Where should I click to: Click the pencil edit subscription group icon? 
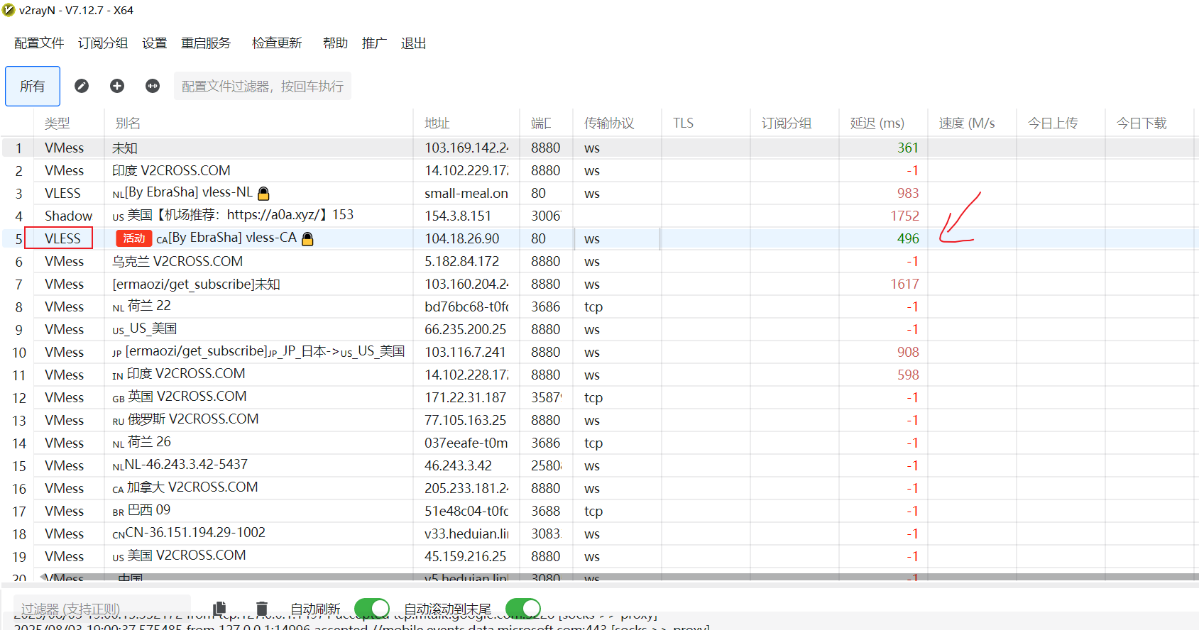tap(82, 86)
